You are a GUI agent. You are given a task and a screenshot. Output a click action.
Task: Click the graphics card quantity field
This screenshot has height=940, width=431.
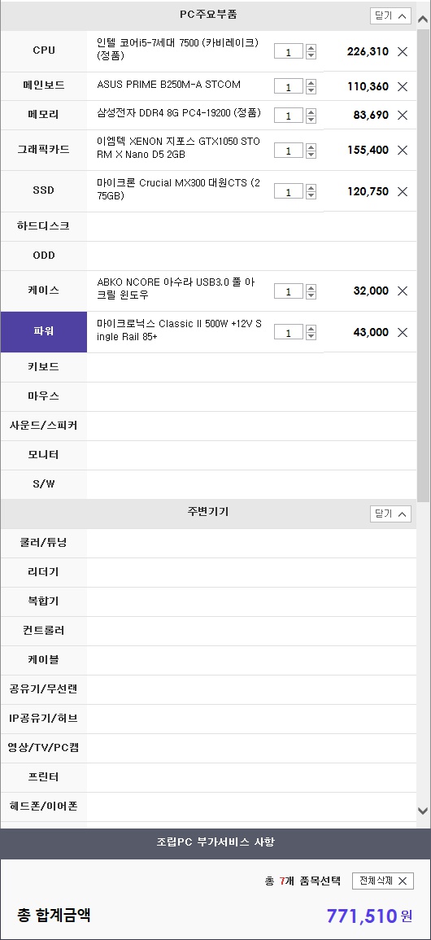coord(289,151)
